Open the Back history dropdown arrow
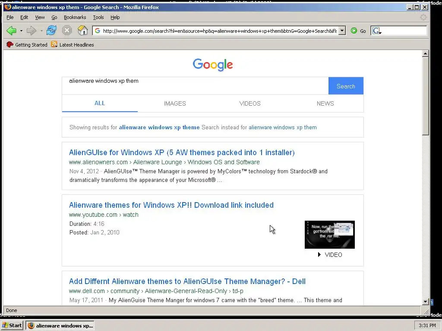The width and height of the screenshot is (442, 331). (x=21, y=31)
